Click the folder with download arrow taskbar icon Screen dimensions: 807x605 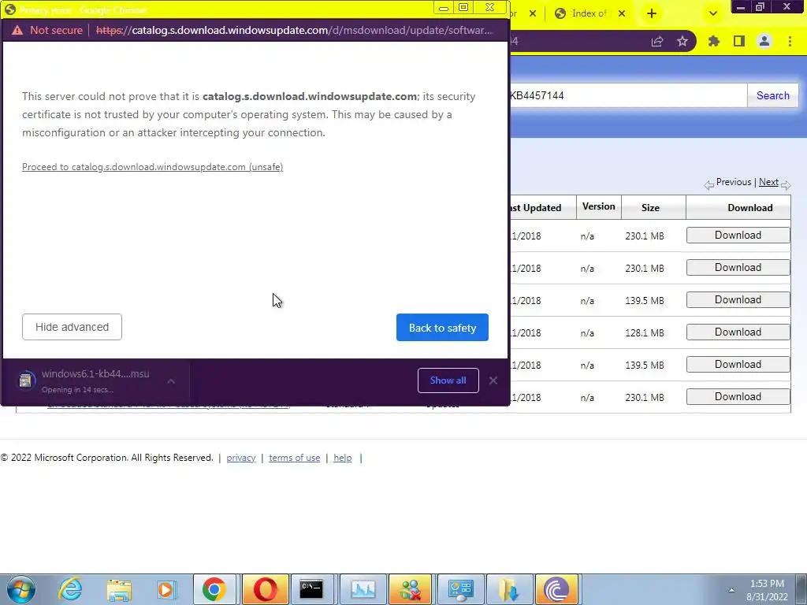(x=509, y=589)
